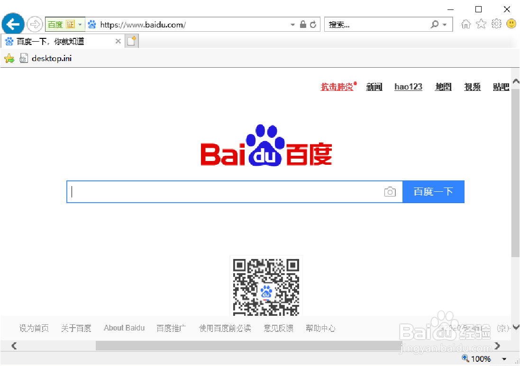Open the address bar history dropdown
This screenshot has height=366, width=520.
(x=292, y=24)
